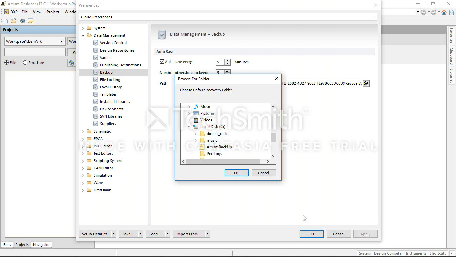Click the Home page icon
Image resolution: width=456 pixels, height=257 pixels.
click(444, 12)
